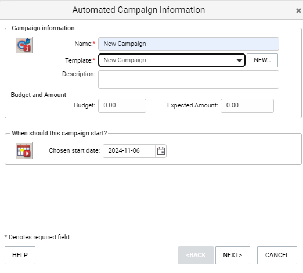Click the Expected Amount: label
Viewport: 303px width, 273px height.
(193, 105)
